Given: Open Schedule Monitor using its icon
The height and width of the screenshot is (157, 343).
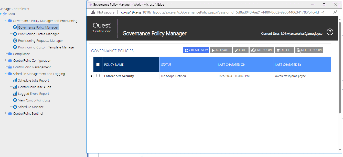Looking at the screenshot, I should (15, 107).
